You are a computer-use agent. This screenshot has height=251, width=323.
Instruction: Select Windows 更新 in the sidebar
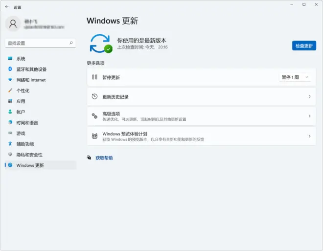[41, 165]
